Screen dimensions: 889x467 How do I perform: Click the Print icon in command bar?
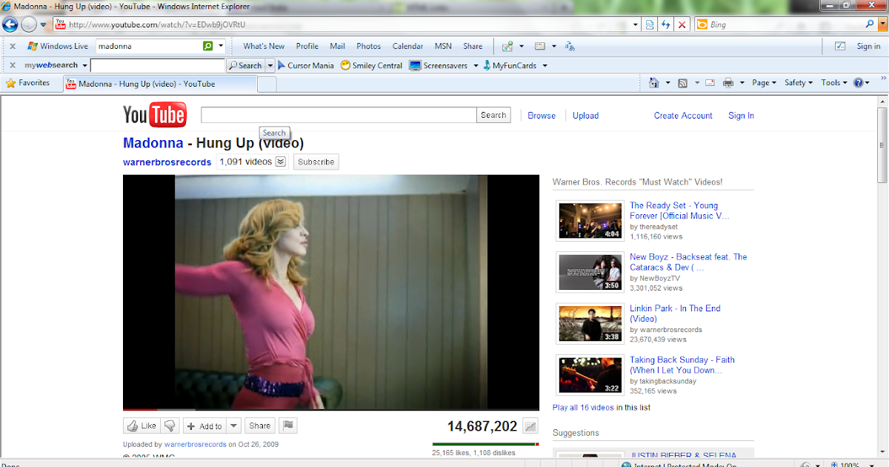pos(728,83)
